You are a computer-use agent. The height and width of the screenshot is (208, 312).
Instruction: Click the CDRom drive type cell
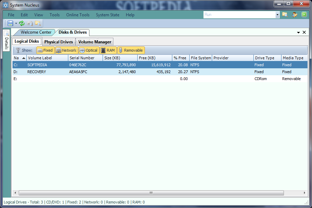261,79
